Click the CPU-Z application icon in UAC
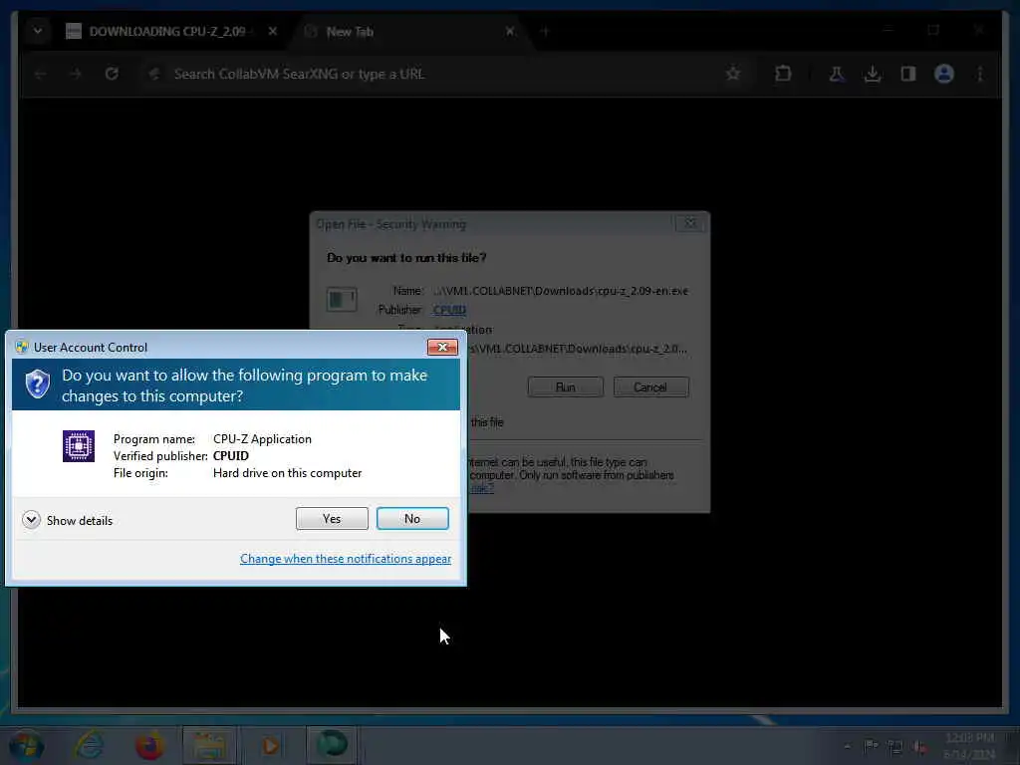The width and height of the screenshot is (1020, 765). 79,446
